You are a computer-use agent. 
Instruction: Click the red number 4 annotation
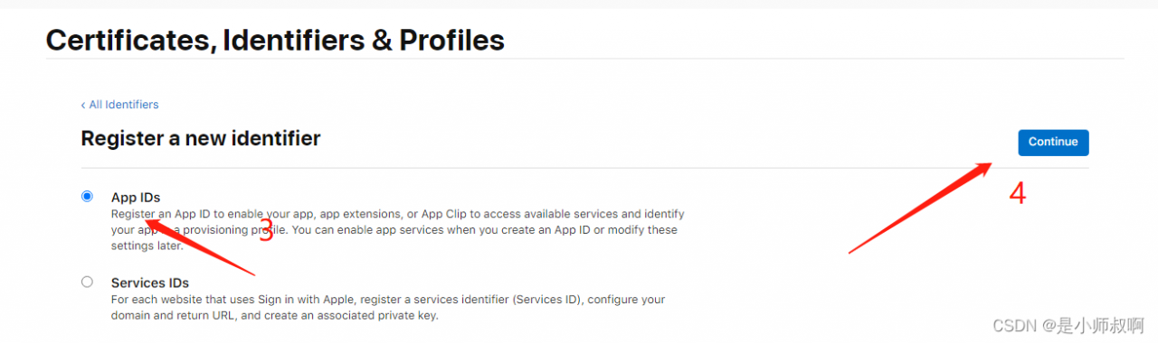coord(1018,193)
